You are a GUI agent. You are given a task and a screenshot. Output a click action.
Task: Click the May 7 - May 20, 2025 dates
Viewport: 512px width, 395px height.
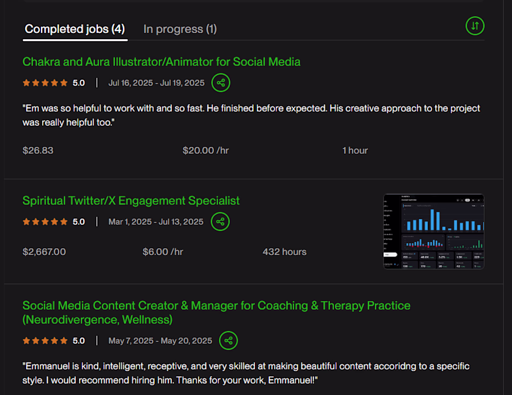click(x=160, y=341)
